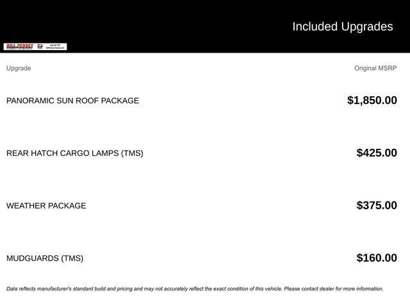Click the small emblem icon in the logo banner
The height and width of the screenshot is (308, 410).
[40, 47]
